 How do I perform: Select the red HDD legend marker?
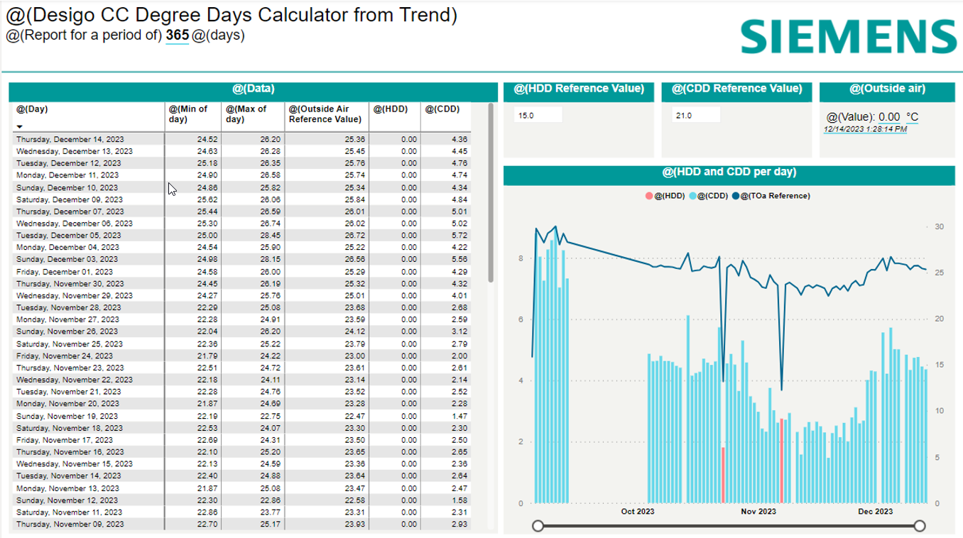pos(649,195)
